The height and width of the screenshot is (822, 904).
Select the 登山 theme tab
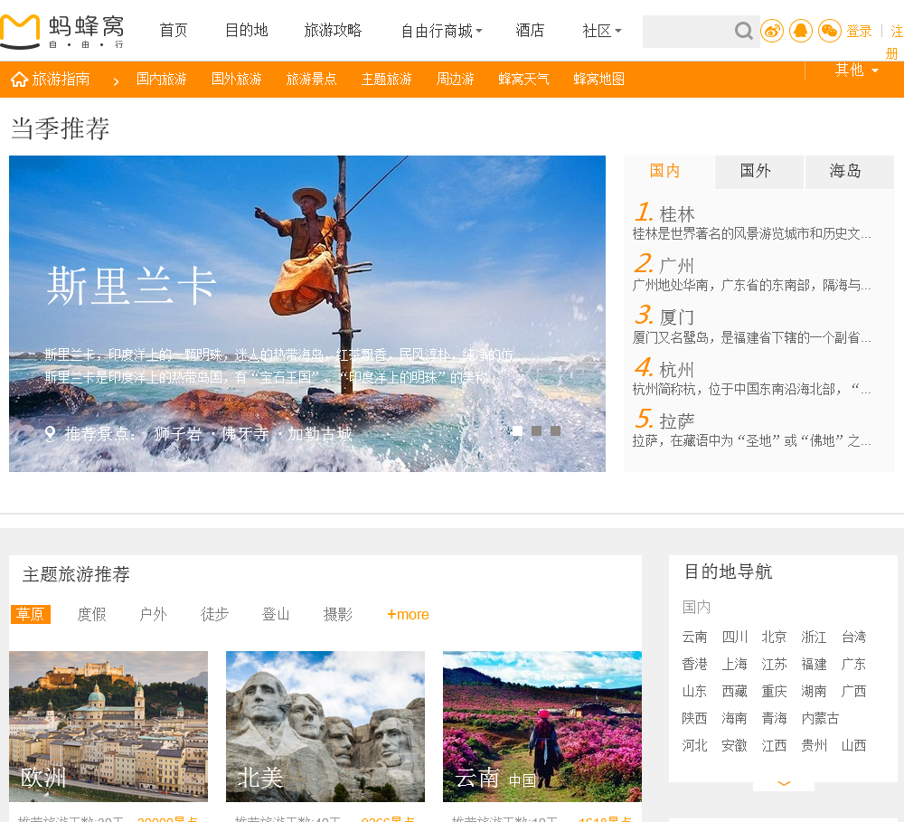(276, 614)
